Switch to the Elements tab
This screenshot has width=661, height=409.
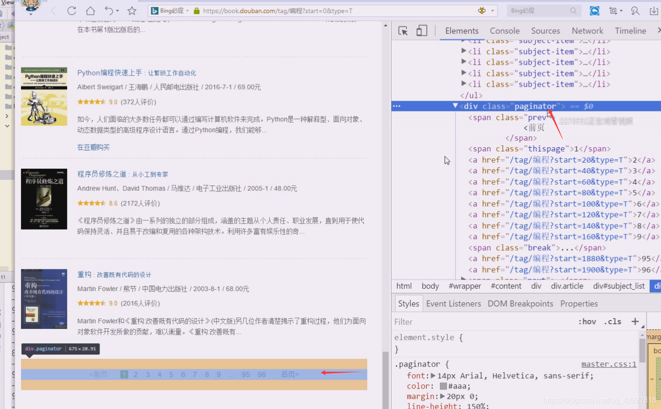pos(462,31)
